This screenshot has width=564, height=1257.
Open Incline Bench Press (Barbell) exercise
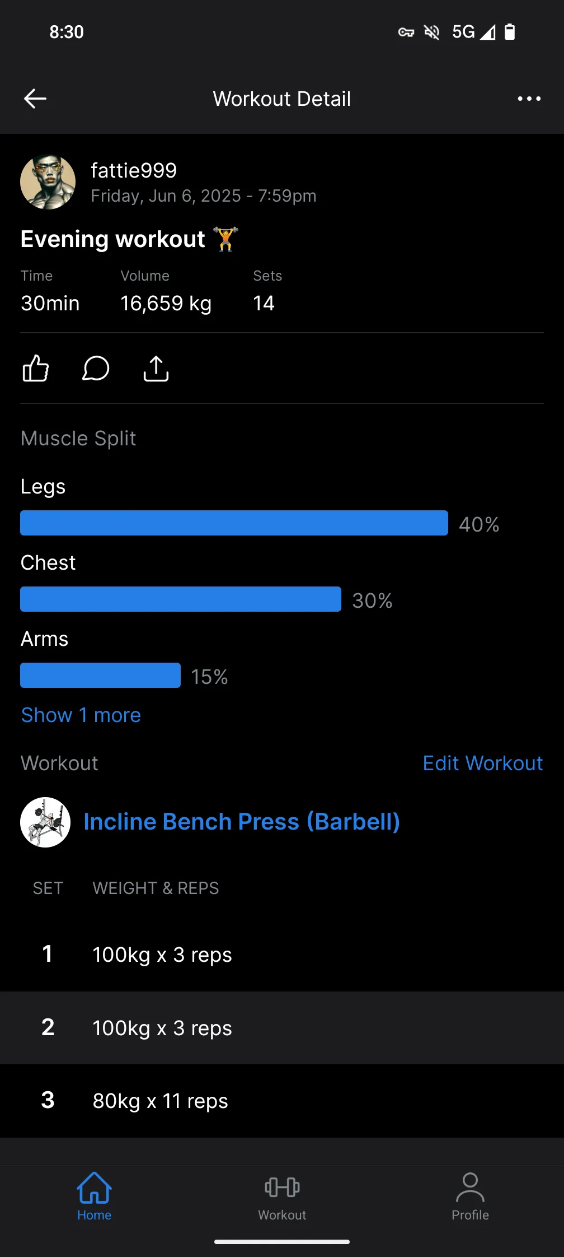[242, 822]
